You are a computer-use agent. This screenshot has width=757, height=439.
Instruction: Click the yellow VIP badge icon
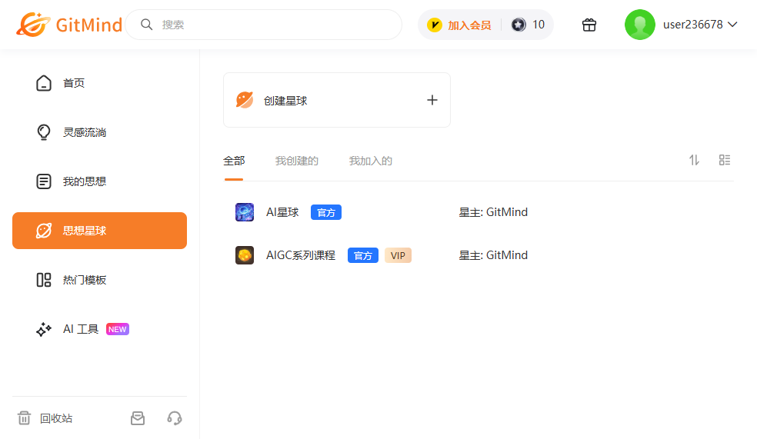pos(435,25)
